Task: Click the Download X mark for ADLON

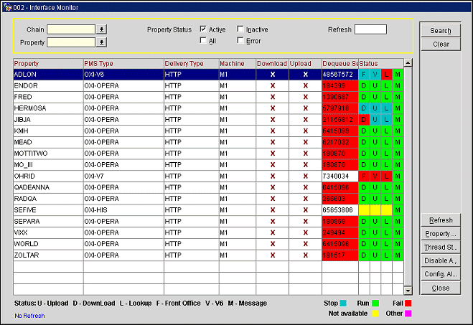Action: 272,75
